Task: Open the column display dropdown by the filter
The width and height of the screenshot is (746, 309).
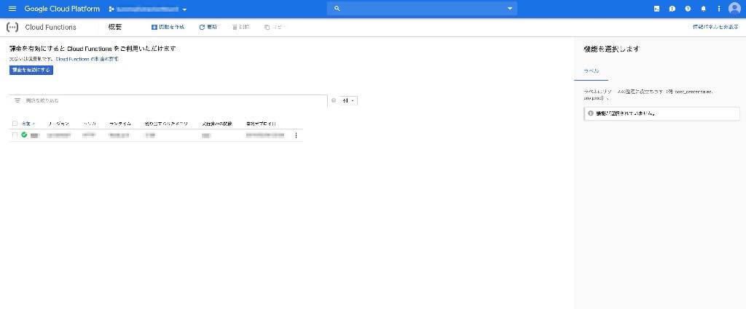Action: coord(349,100)
